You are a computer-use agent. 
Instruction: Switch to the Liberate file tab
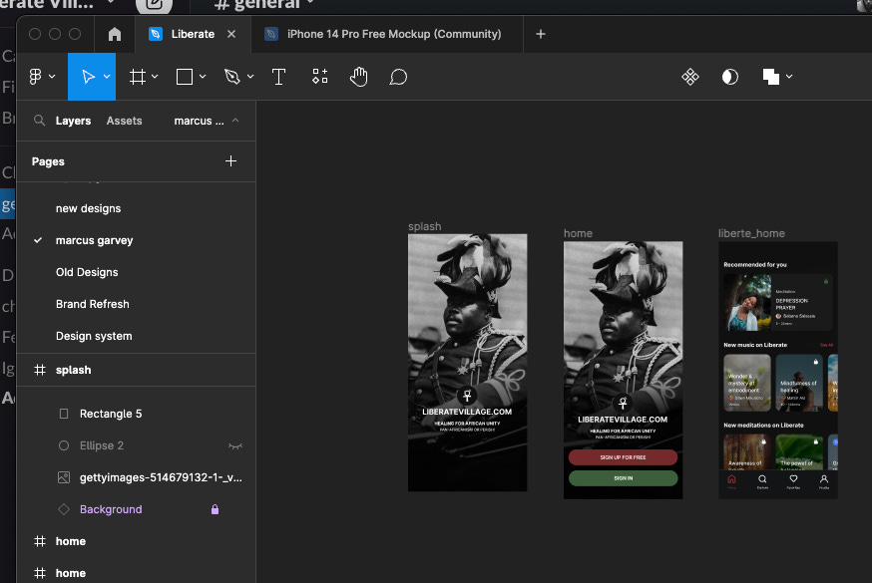coord(193,35)
